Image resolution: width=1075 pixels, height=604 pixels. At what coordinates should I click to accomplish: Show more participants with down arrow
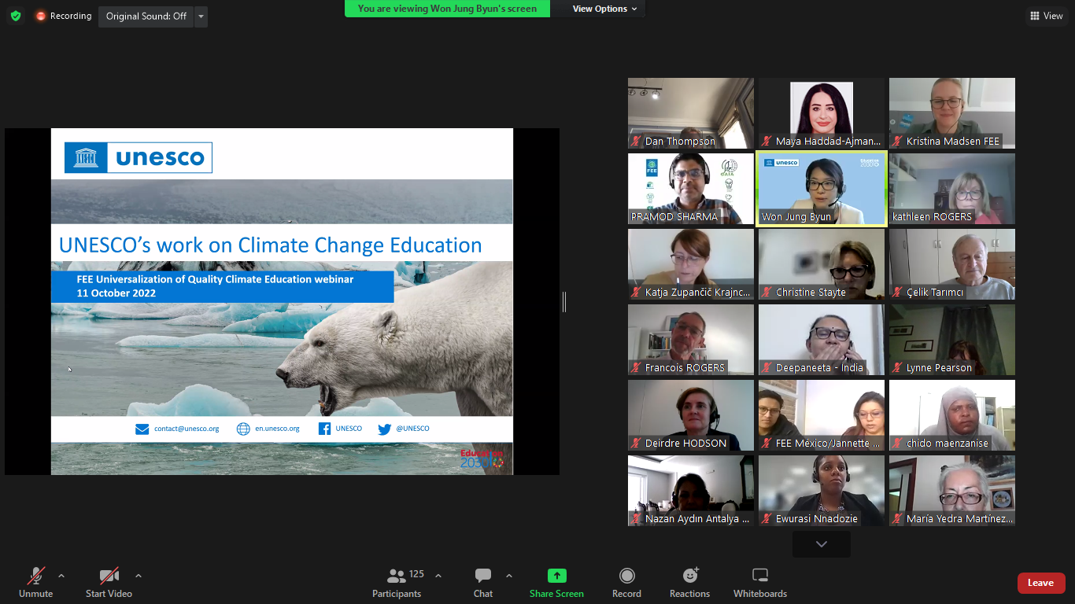coord(821,544)
